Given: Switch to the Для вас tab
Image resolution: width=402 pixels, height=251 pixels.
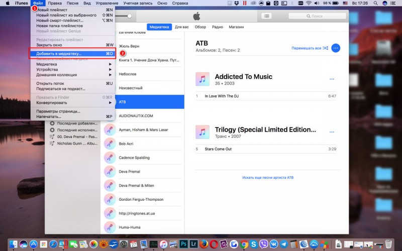Looking at the screenshot, I should (182, 27).
